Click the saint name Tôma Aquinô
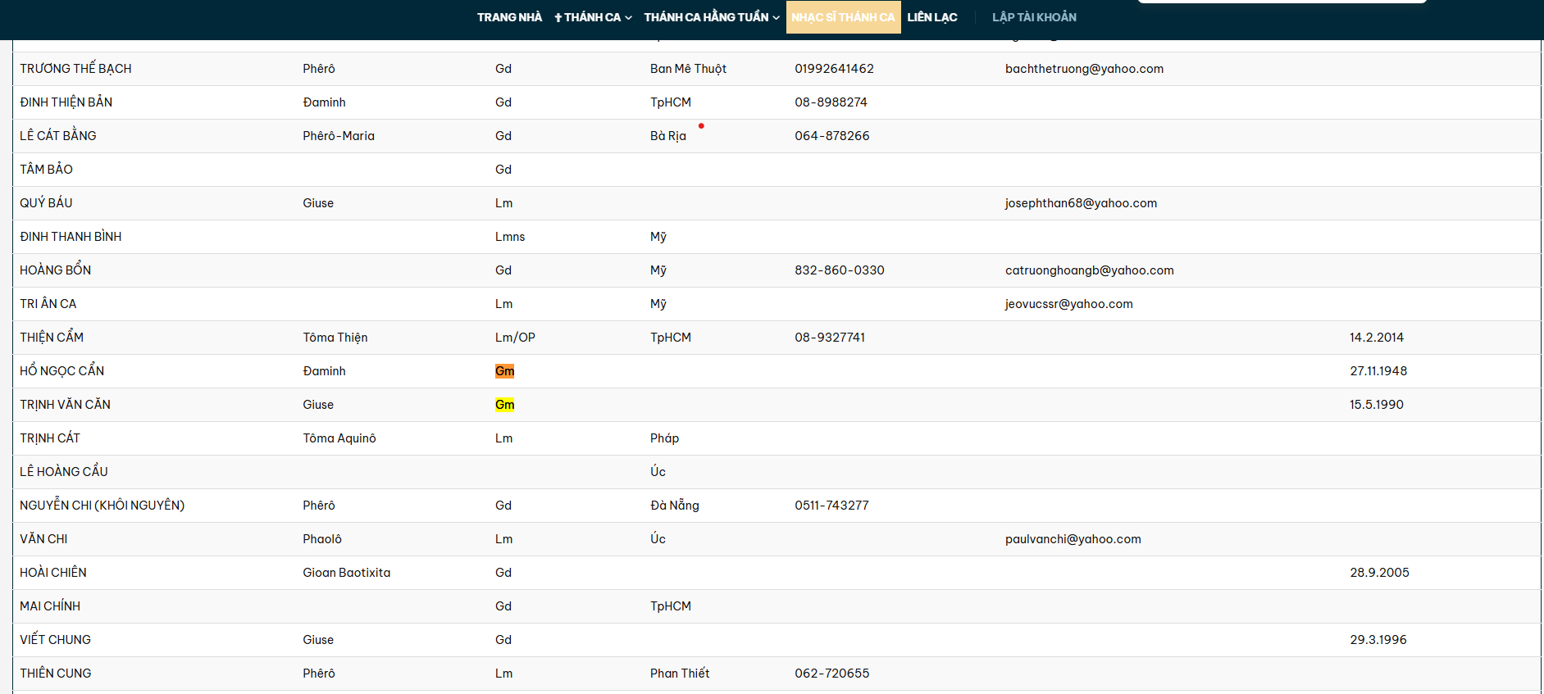Screen dimensions: 1544x694 339,438
